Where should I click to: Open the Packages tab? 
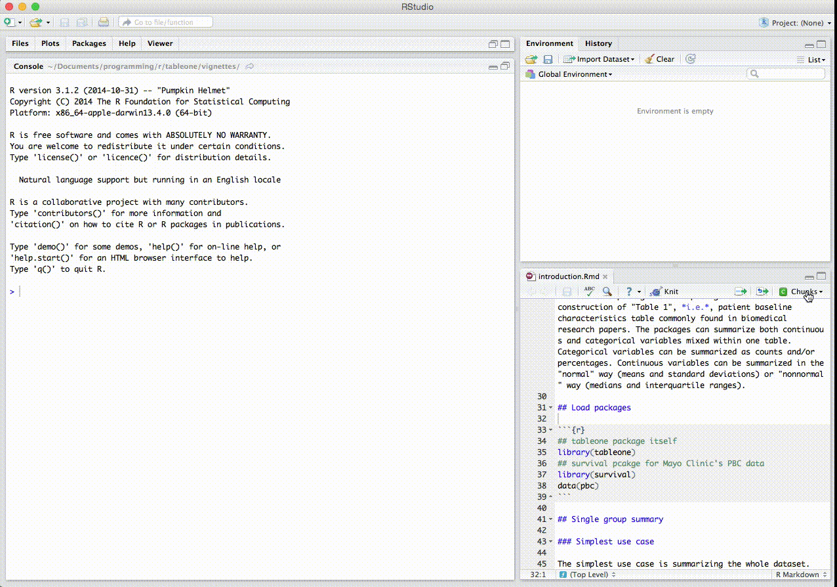coord(89,43)
